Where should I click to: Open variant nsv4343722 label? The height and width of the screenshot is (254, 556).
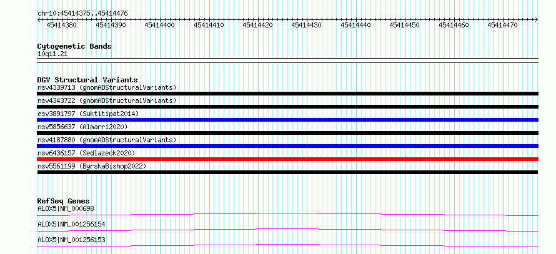click(107, 100)
